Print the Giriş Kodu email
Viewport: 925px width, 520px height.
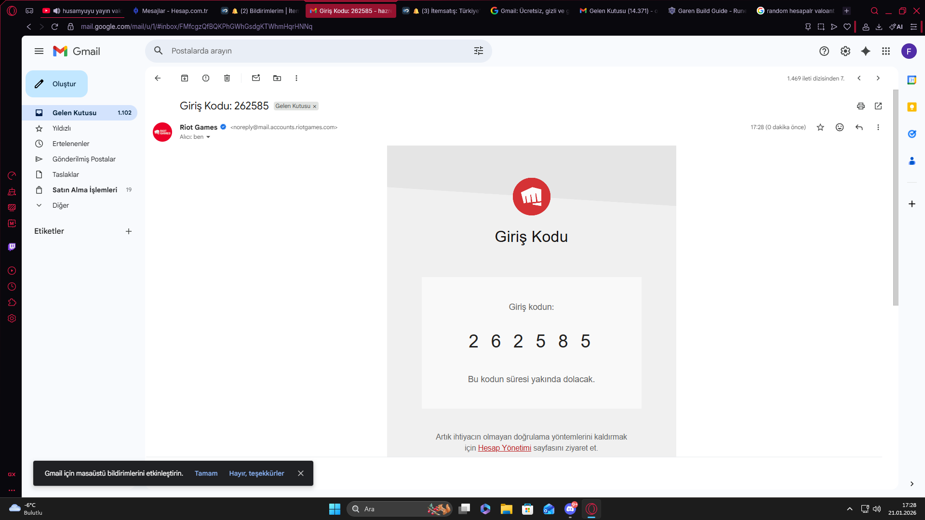861,106
